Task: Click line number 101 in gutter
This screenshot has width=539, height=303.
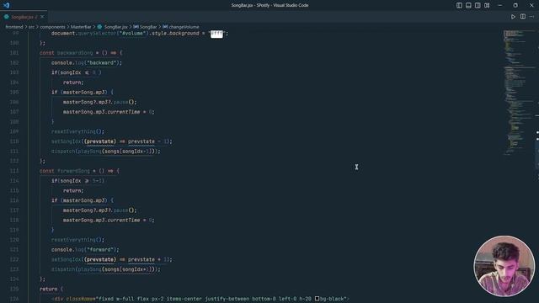Action: pos(14,53)
